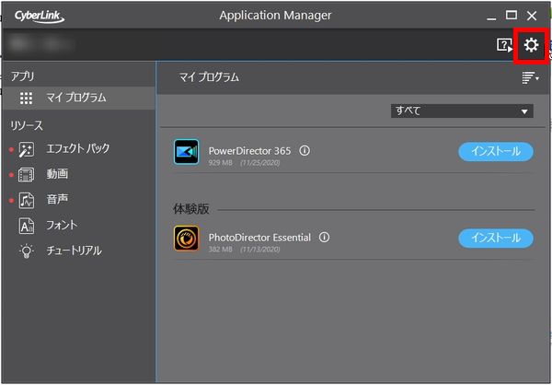Click the リソース sidebar heading
552x385 pixels.
point(27,126)
